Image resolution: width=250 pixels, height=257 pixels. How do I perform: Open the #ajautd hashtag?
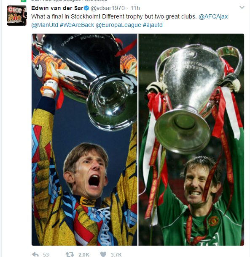coord(153,25)
